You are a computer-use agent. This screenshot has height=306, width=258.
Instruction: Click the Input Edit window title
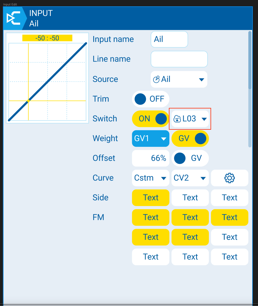(x=10, y=4)
